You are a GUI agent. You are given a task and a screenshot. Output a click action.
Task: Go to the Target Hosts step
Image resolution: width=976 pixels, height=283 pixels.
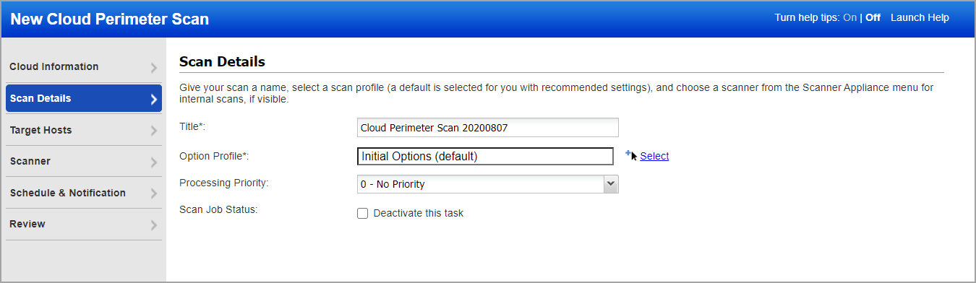click(83, 131)
